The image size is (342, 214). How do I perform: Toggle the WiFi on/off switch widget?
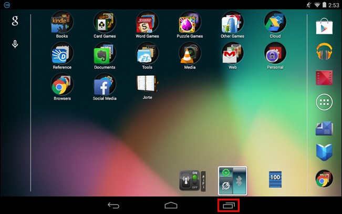pyautogui.click(x=192, y=181)
